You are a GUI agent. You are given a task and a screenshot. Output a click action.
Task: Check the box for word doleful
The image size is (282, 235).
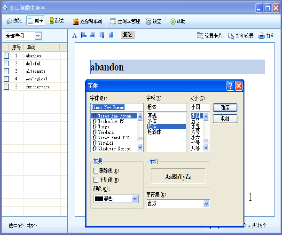(x=7, y=63)
